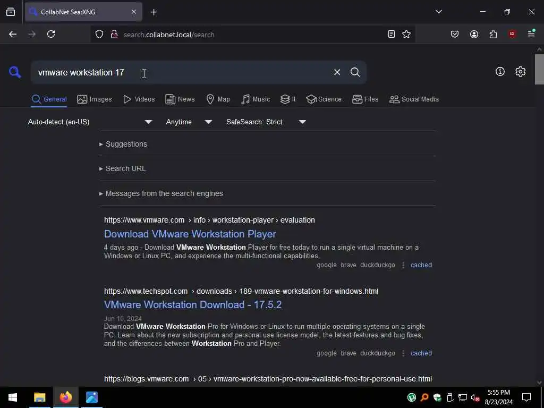Click the network tray icon

point(463,397)
